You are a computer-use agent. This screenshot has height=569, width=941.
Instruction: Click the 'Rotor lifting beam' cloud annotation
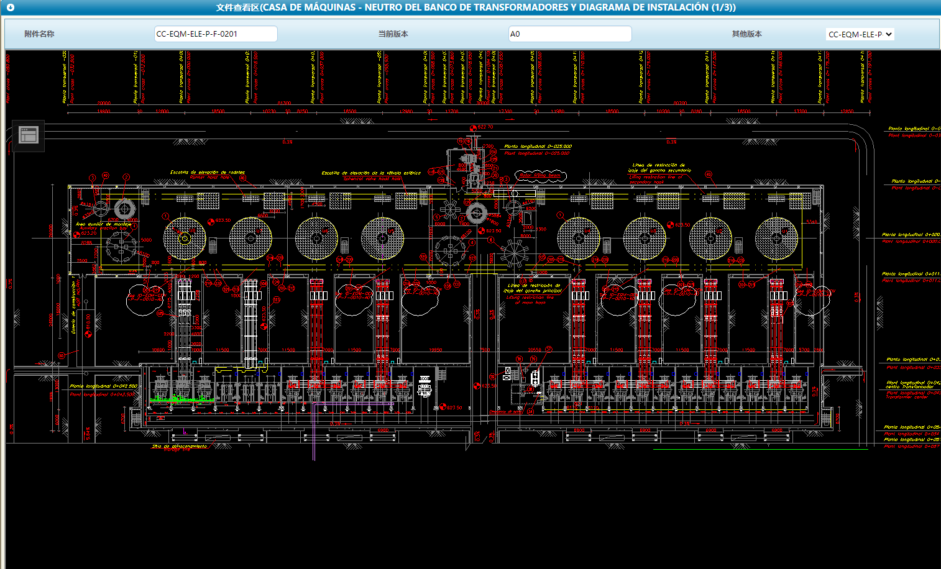pos(540,176)
